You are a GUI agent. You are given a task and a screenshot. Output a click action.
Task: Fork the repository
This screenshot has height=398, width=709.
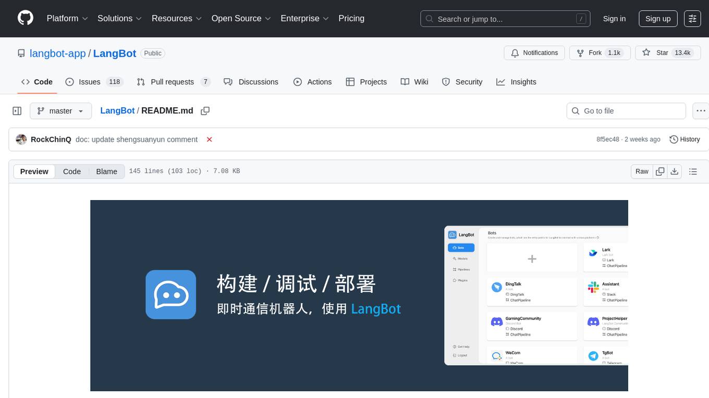[600, 53]
